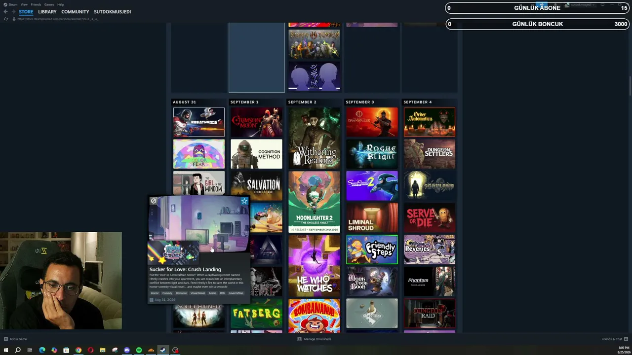This screenshot has width=632, height=355.
Task: Open the SUTDOKMUSJEDI profile tab
Action: (113, 12)
